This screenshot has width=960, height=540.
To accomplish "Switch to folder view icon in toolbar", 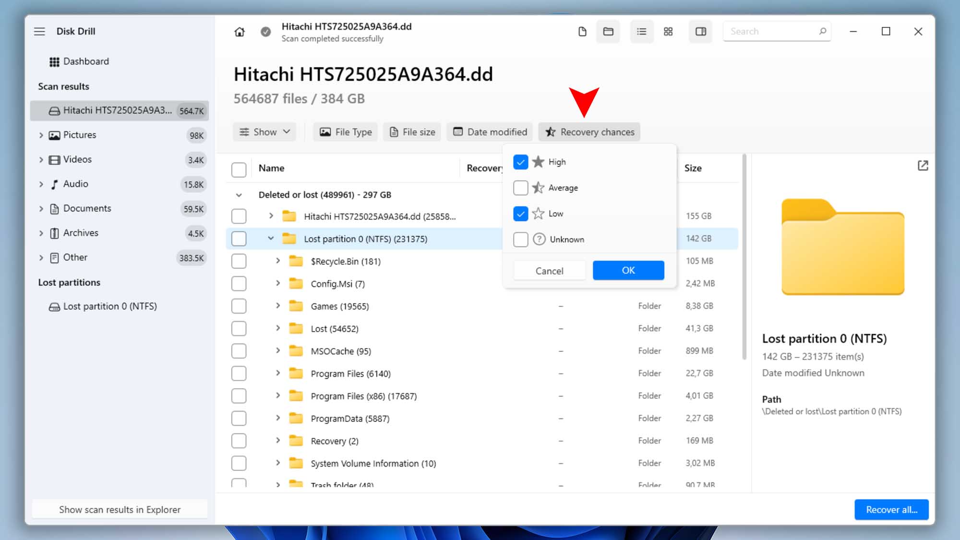I will pos(608,32).
